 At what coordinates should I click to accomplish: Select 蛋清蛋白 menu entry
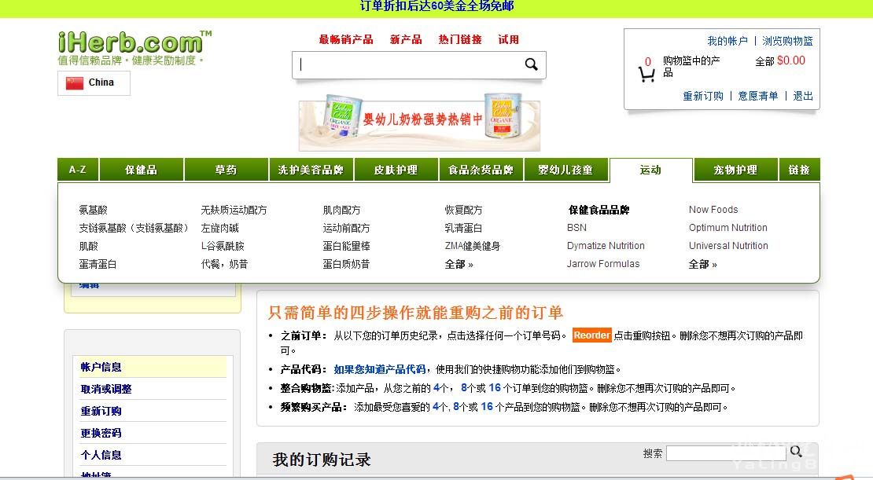(98, 264)
